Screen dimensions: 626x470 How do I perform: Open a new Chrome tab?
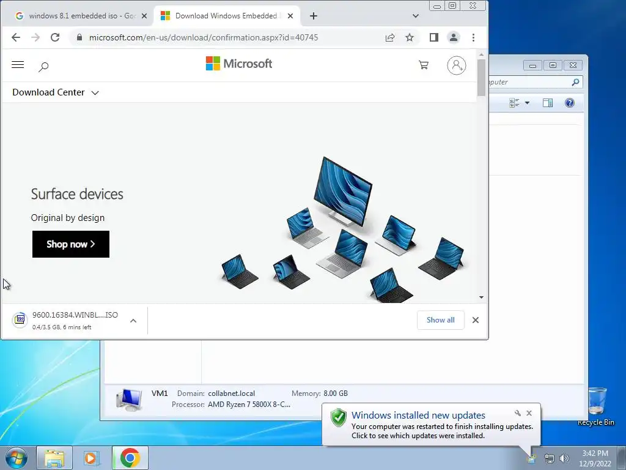coord(314,16)
